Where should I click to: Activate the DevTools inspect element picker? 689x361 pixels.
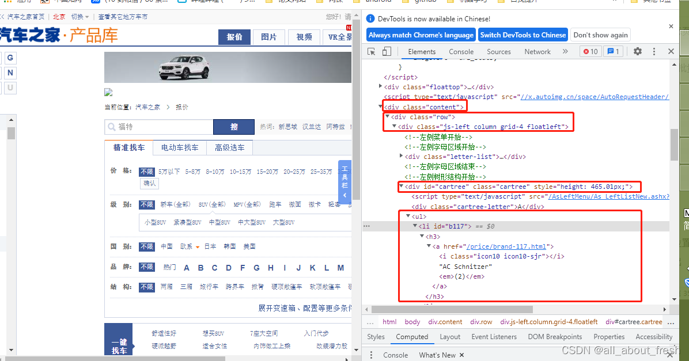(372, 51)
